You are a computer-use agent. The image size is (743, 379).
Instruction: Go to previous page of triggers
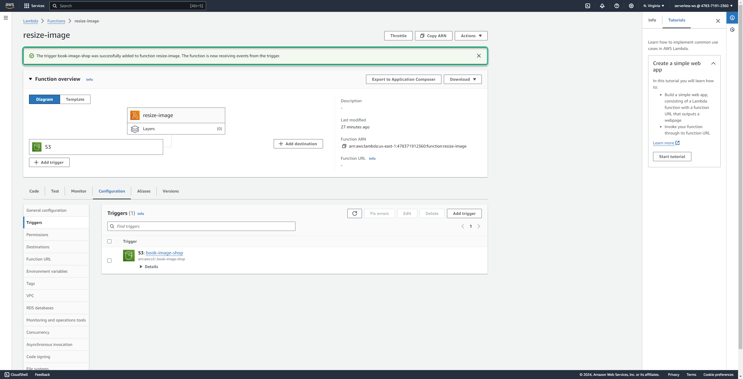(x=463, y=226)
